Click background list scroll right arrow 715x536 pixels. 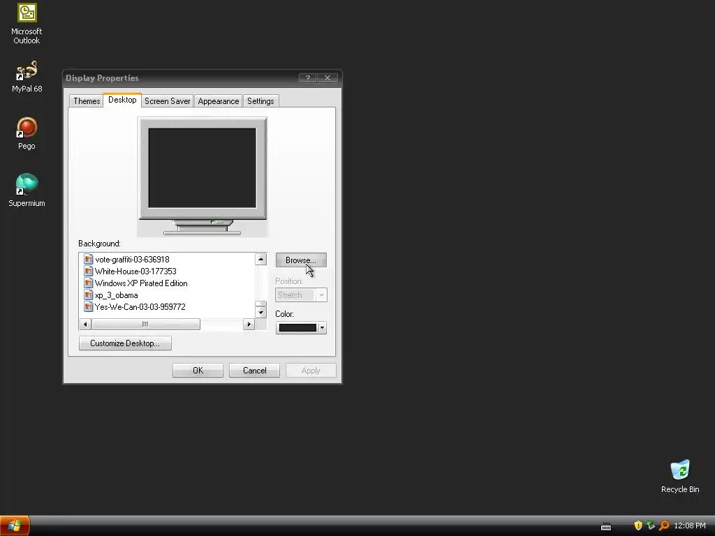tap(249, 324)
